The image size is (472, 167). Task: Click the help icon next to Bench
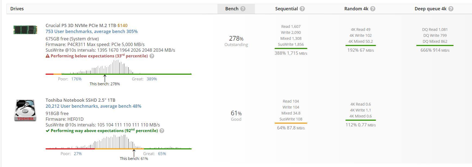[x=243, y=9]
